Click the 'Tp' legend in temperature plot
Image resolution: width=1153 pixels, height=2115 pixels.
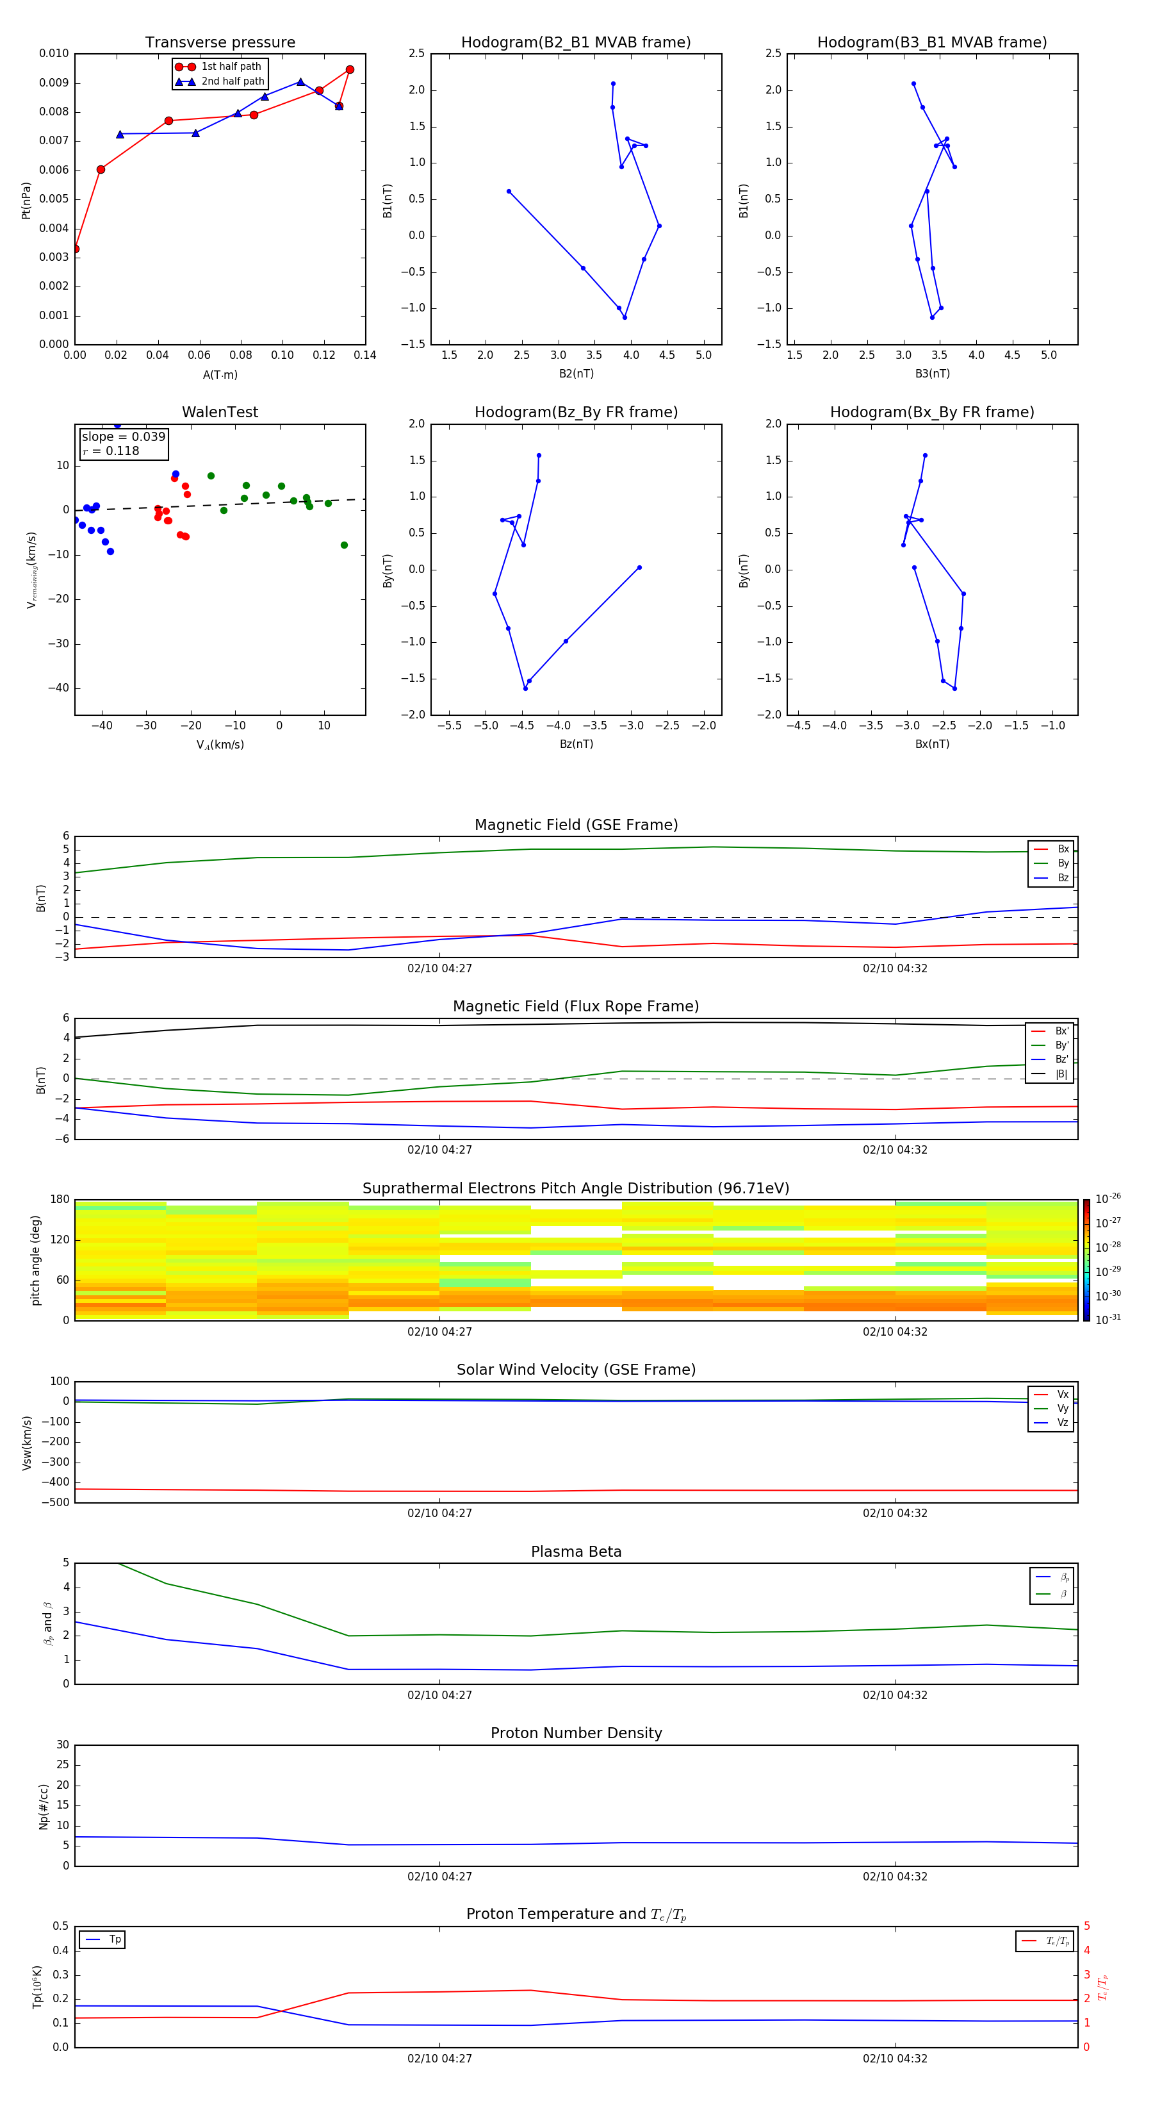coord(102,1940)
